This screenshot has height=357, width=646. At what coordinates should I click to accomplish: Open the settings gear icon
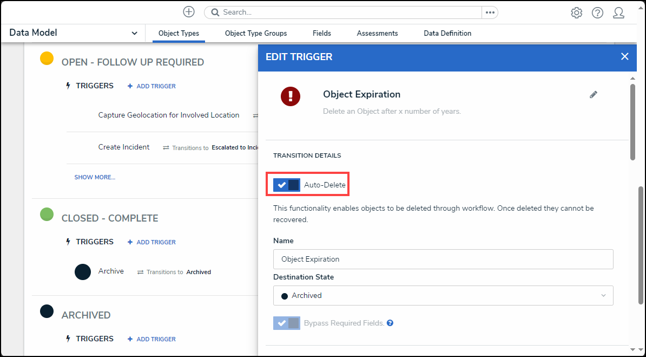(576, 13)
